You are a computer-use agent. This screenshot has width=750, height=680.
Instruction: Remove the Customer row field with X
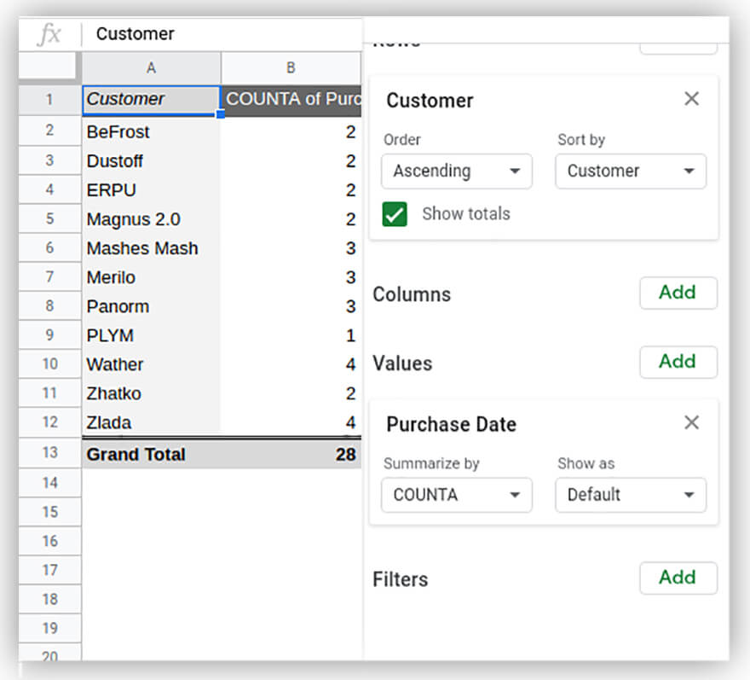point(691,99)
